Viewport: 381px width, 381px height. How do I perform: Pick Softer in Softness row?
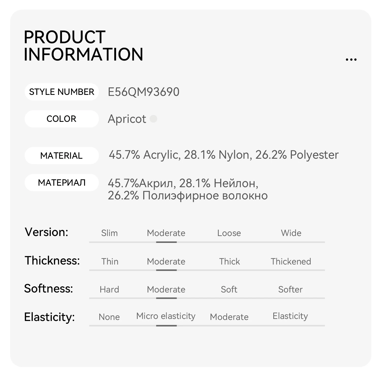tap(290, 289)
